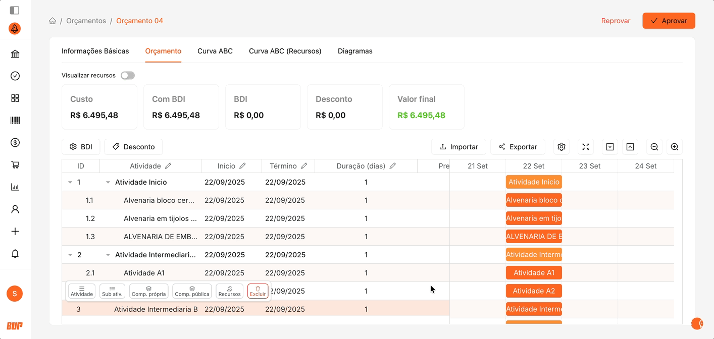Click the zoom out magnifier icon
This screenshot has width=714, height=339.
(654, 147)
